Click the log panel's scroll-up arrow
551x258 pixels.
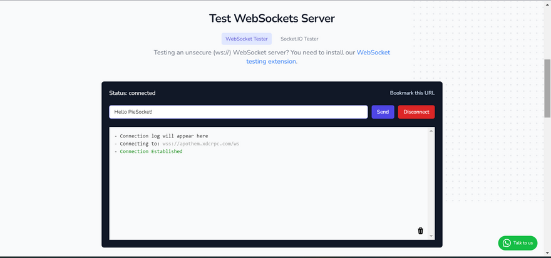[x=431, y=131]
